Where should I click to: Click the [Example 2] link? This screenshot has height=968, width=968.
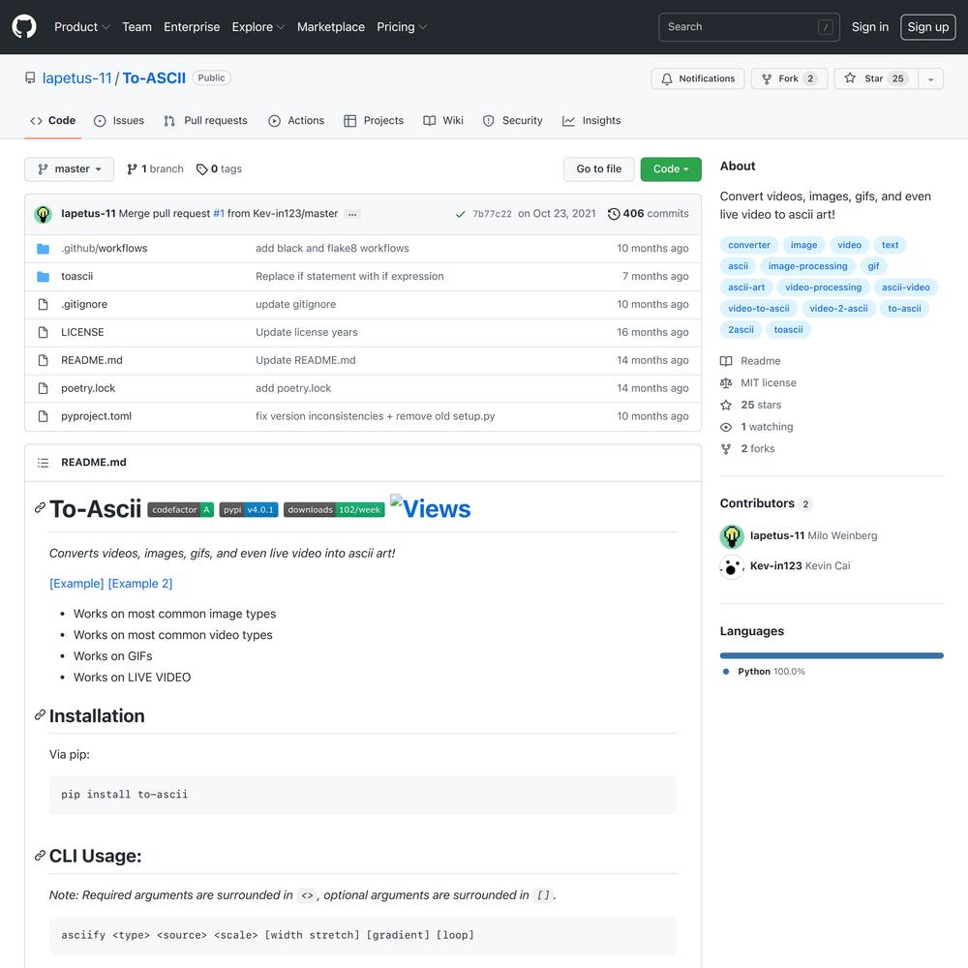[x=140, y=584]
